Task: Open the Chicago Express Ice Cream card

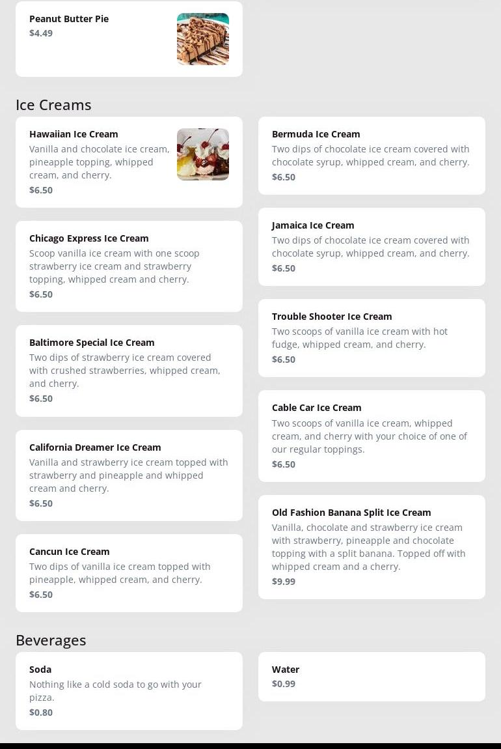Action: (x=129, y=266)
